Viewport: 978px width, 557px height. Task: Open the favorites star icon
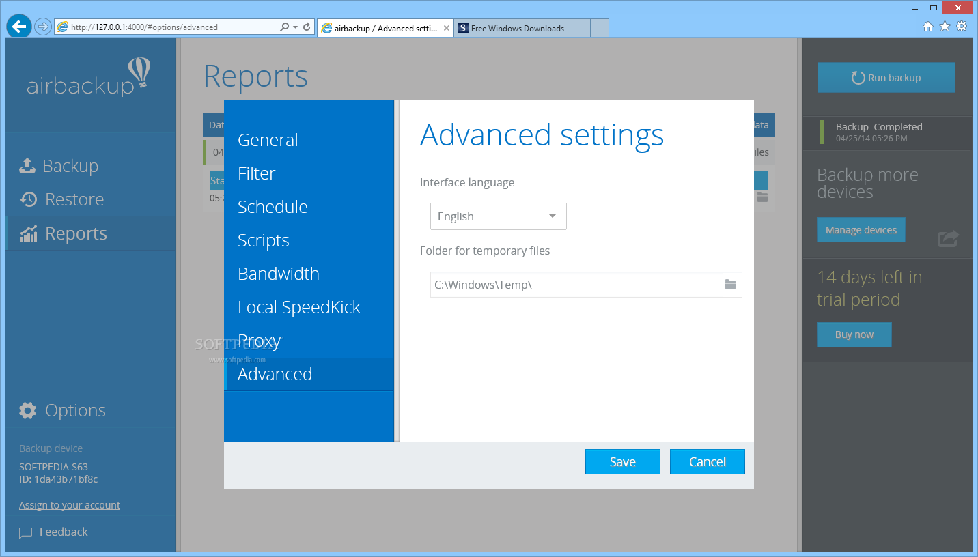tap(945, 27)
